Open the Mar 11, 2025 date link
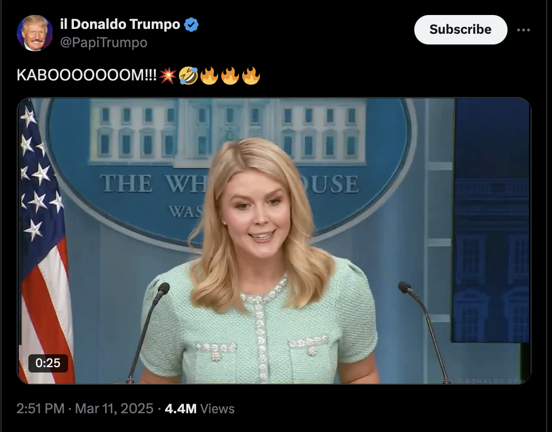The height and width of the screenshot is (432, 552). point(114,409)
